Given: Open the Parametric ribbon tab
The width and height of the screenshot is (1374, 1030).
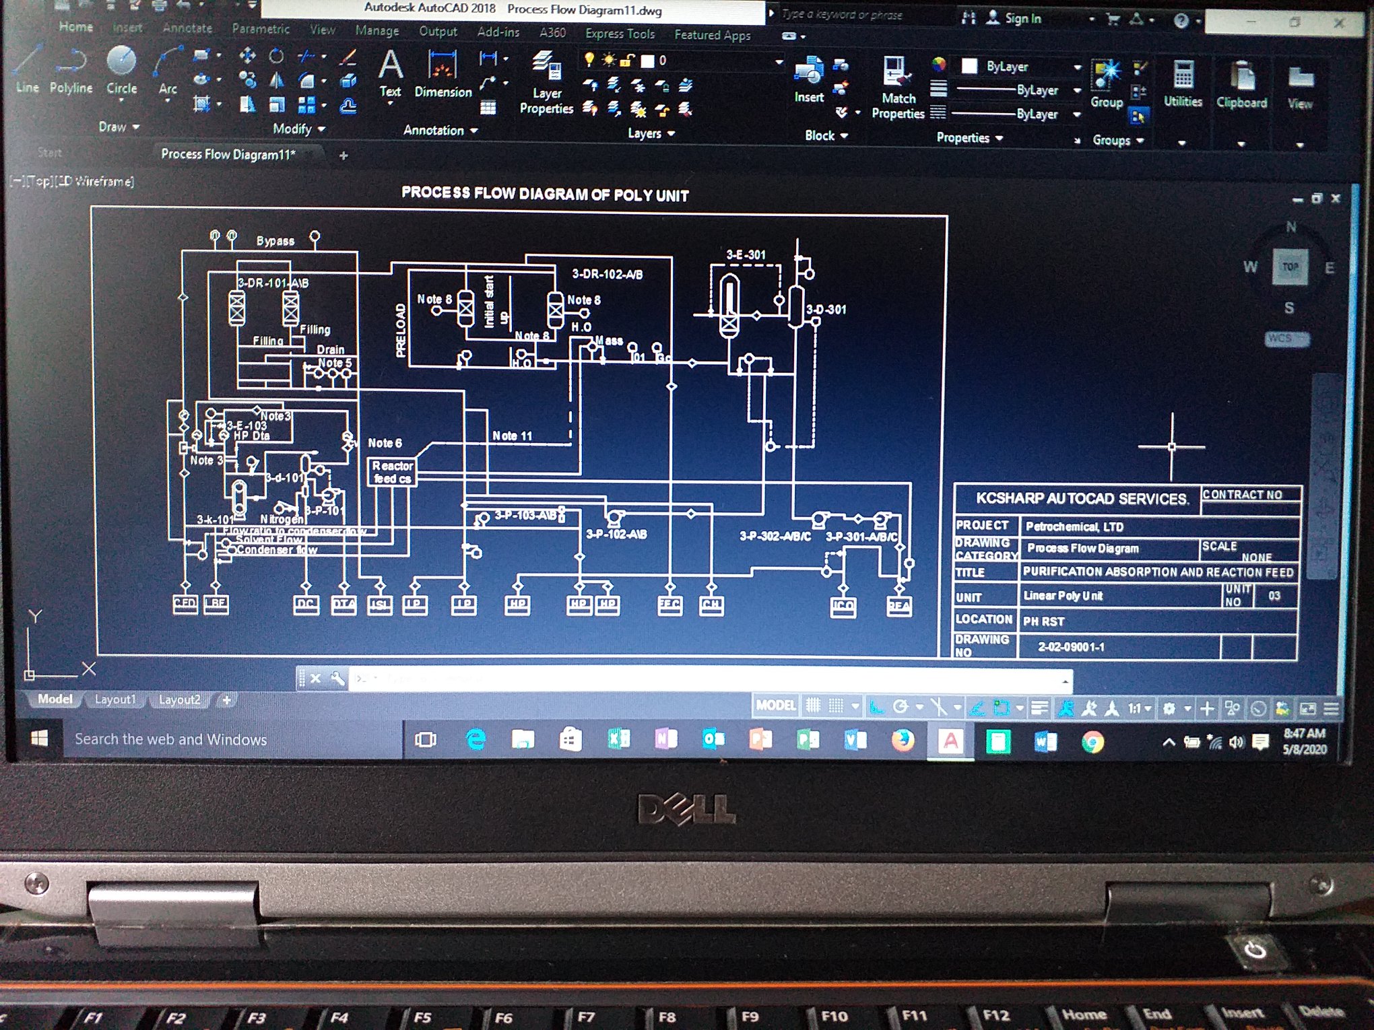Looking at the screenshot, I should [x=261, y=29].
